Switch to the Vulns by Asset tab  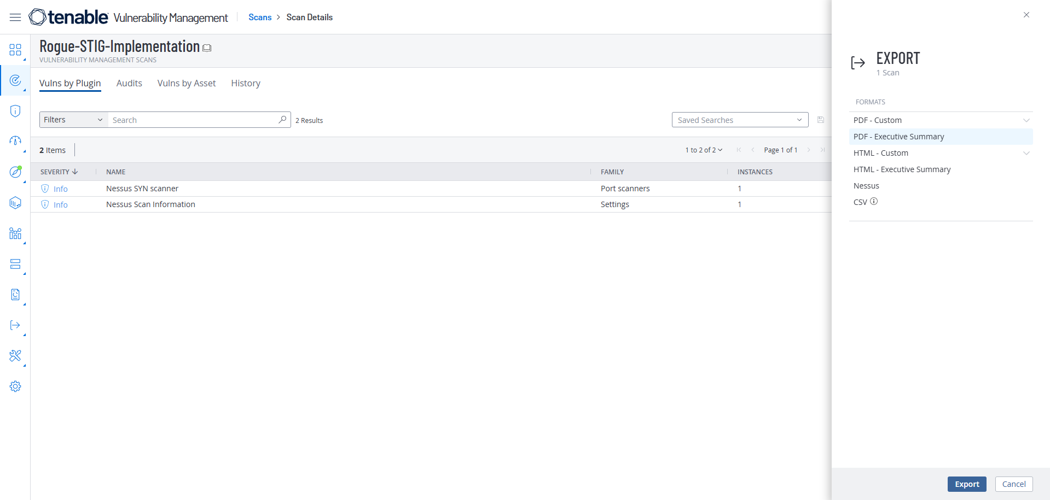pos(187,83)
